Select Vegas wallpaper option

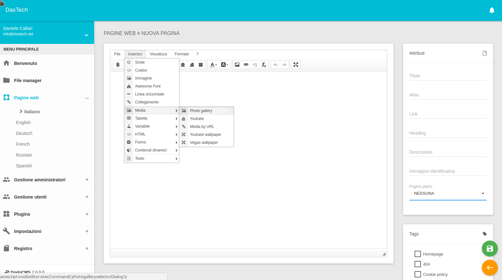pos(206,143)
